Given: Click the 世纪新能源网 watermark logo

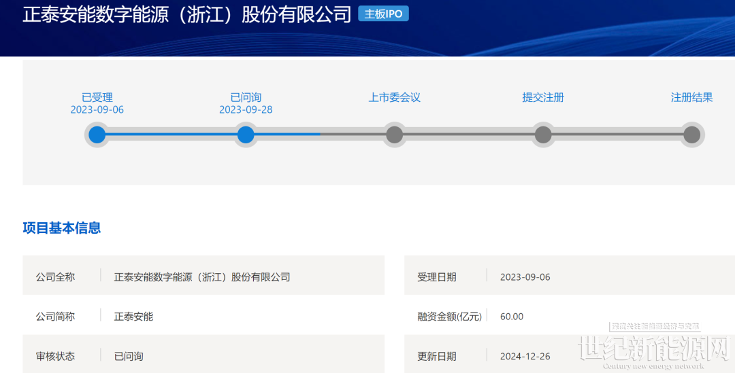Looking at the screenshot, I should (x=653, y=350).
